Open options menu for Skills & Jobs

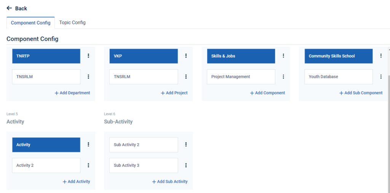[283, 56]
